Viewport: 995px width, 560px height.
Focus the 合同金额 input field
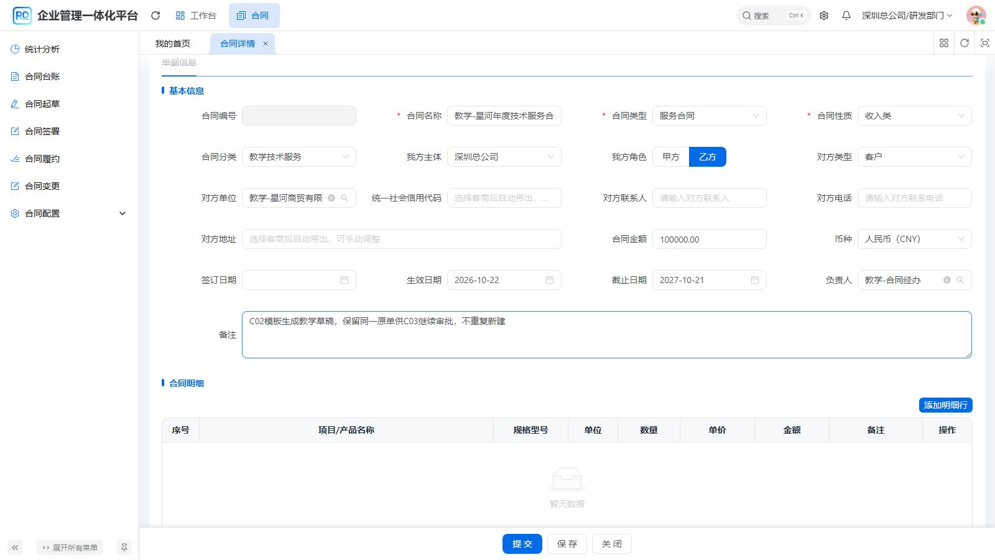pos(710,239)
